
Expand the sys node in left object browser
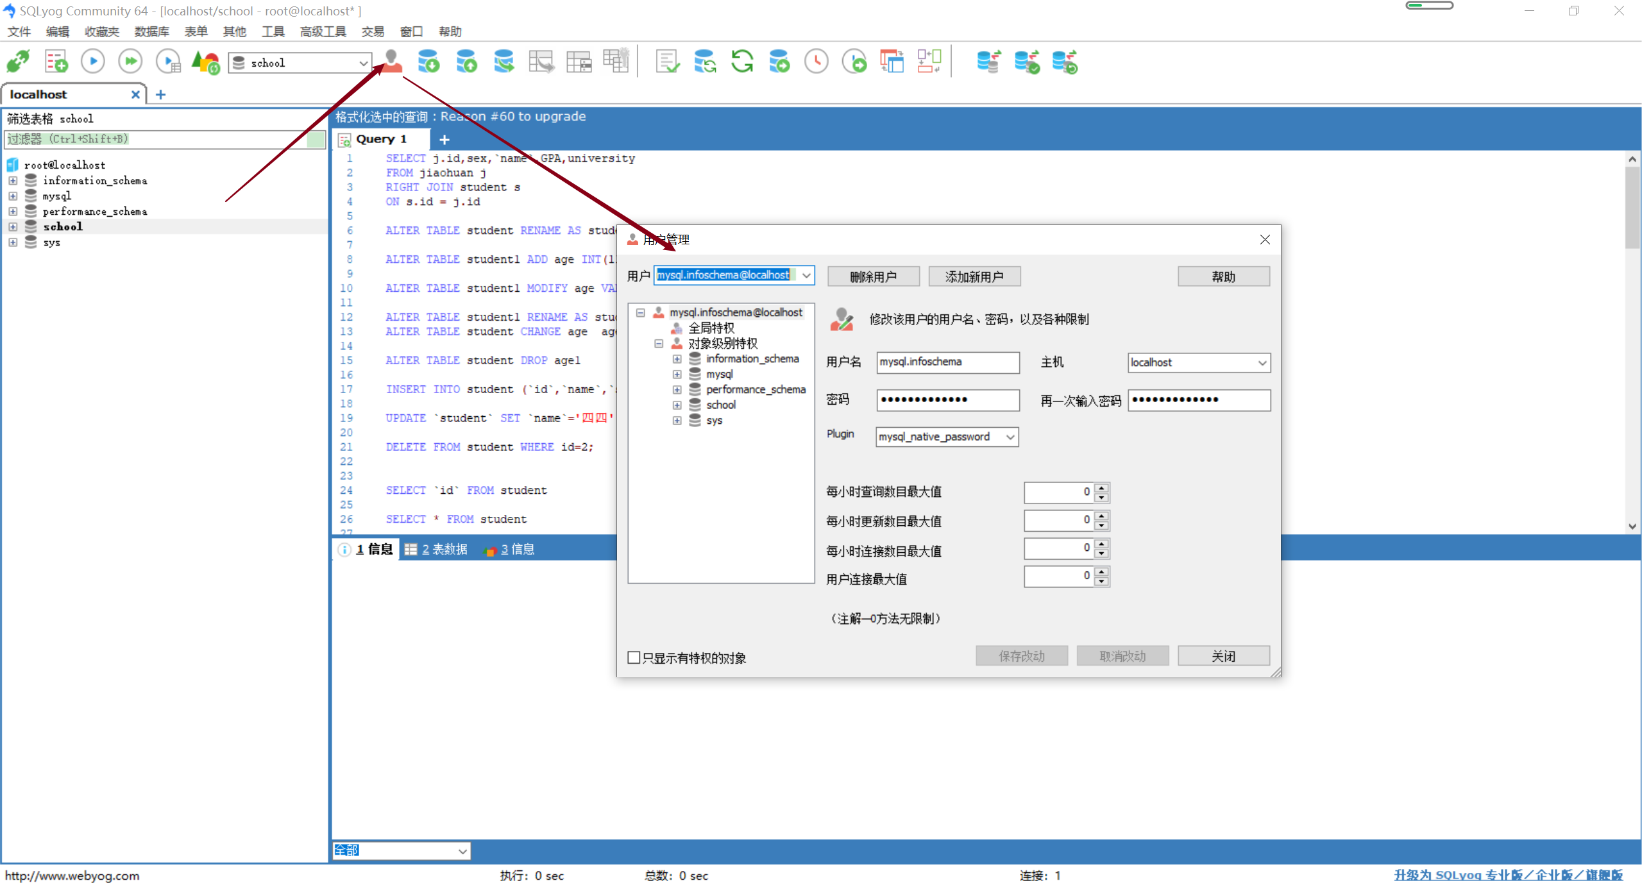coord(13,242)
